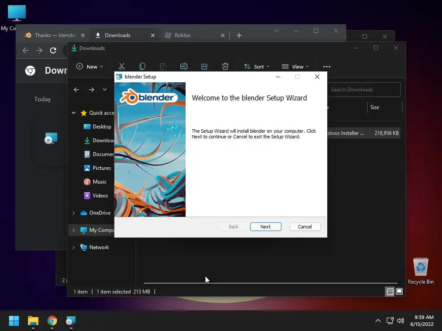
Task: Open the See more (three dots) menu in Explorer
Action: click(x=326, y=67)
